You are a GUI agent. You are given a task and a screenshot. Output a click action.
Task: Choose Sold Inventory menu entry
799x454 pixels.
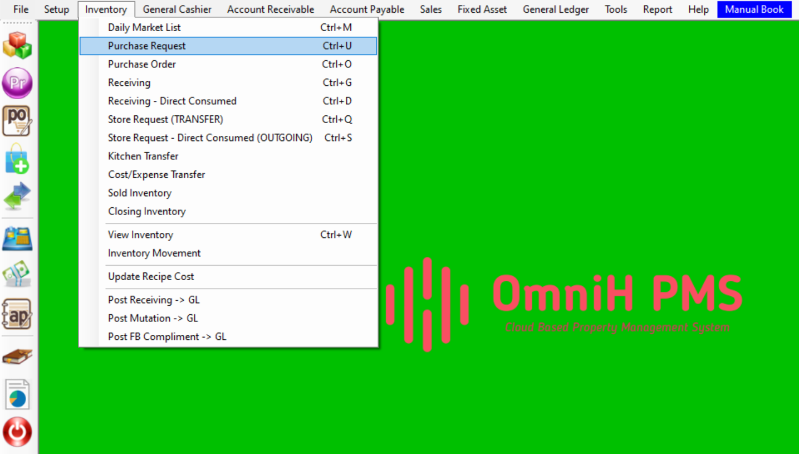point(228,193)
